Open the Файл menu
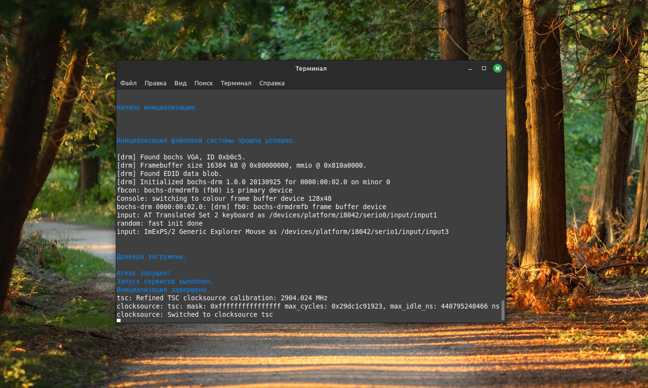 tap(129, 83)
